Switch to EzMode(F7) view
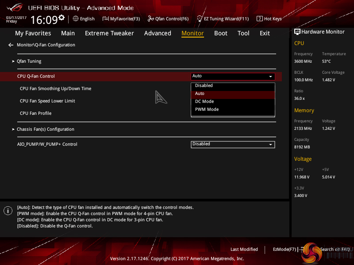The width and height of the screenshot is (354, 265). (285, 250)
